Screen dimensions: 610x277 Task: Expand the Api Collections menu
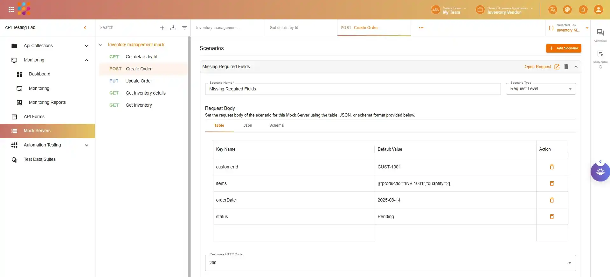point(87,46)
